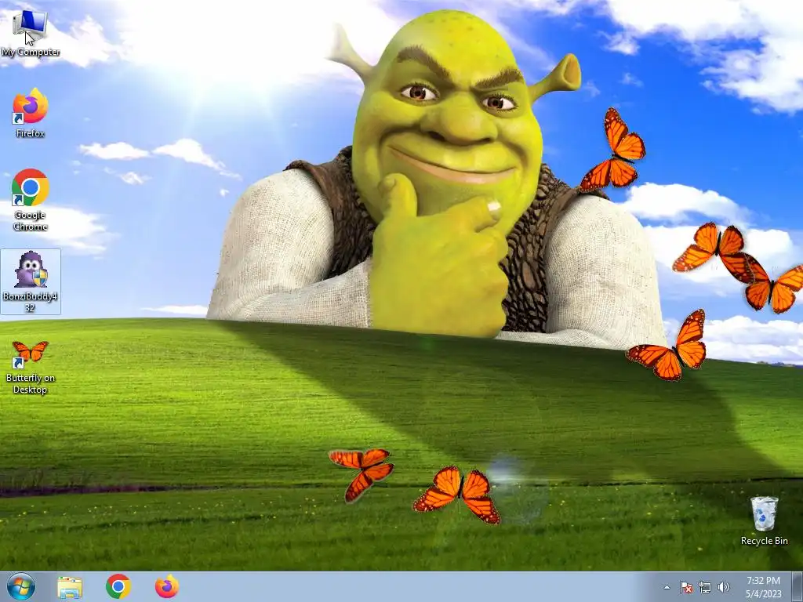
Task: Open the 7:32 PM clock and date
Action: pos(764,587)
